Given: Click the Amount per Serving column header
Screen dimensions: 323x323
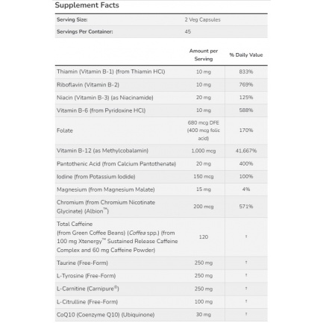Looking at the screenshot, I should click(x=204, y=55).
